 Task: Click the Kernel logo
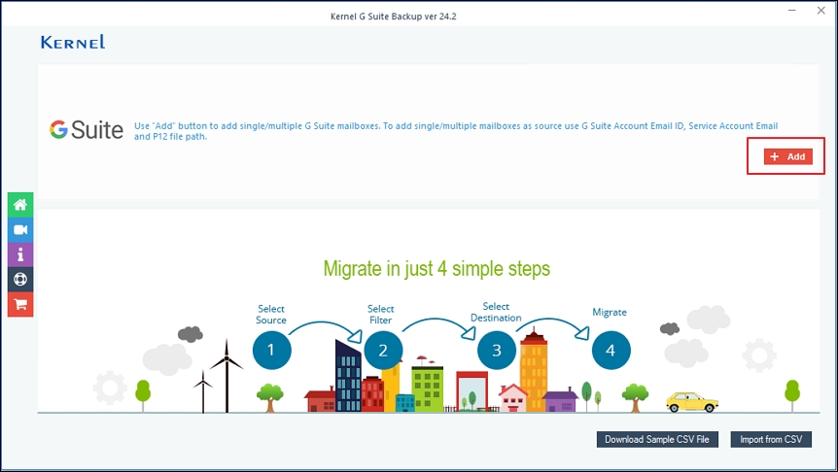pos(73,42)
